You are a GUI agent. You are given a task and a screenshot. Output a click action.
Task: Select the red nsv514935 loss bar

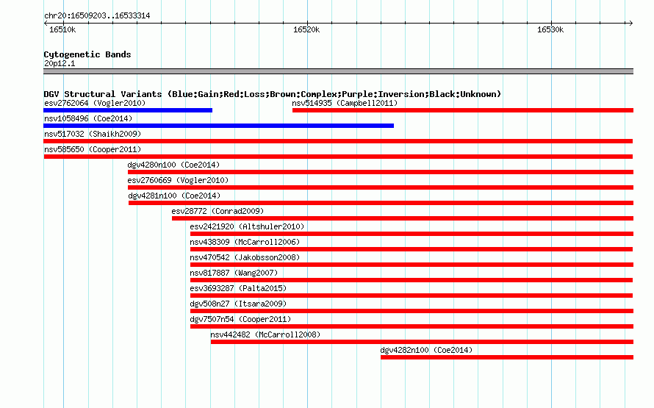(463, 110)
